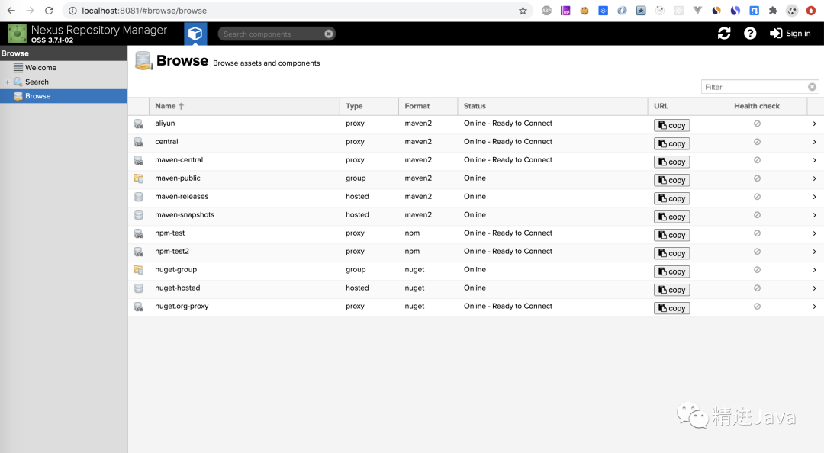Sort by Status column header
Screen dimensions: 824x453
click(x=552, y=106)
